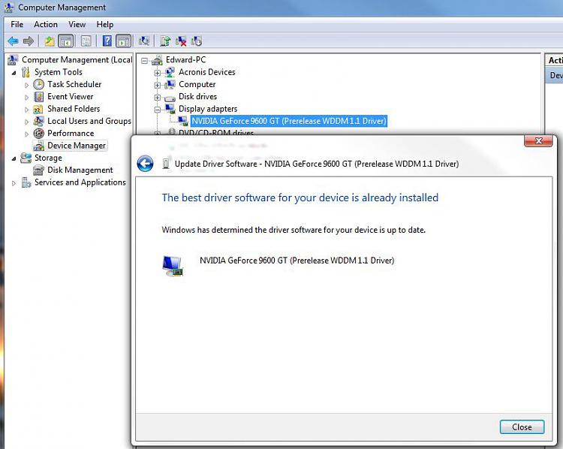Click the Forward arrow in the toolbar
Image resolution: width=563 pixels, height=449 pixels.
29,41
